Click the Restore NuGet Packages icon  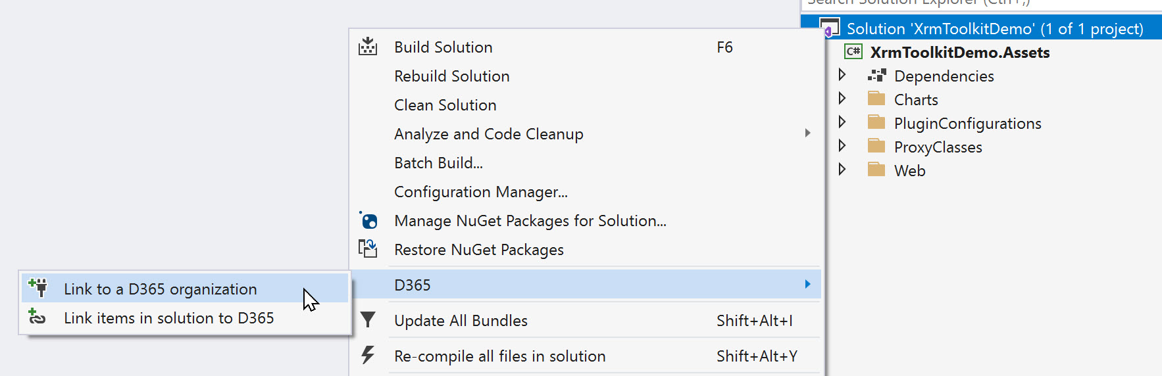pos(368,248)
